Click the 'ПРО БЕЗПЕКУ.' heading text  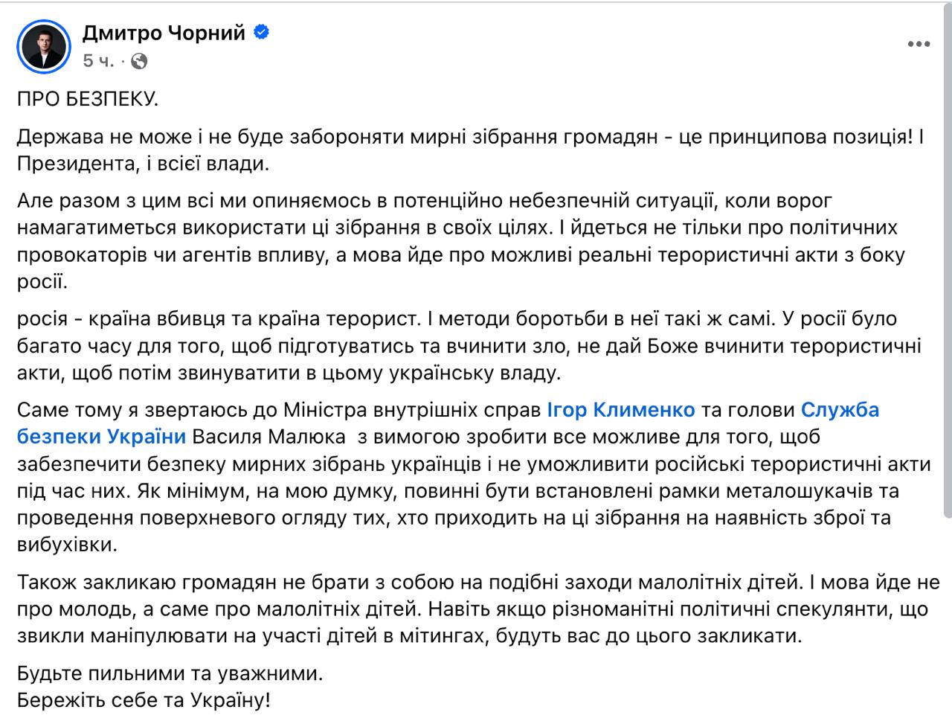88,99
